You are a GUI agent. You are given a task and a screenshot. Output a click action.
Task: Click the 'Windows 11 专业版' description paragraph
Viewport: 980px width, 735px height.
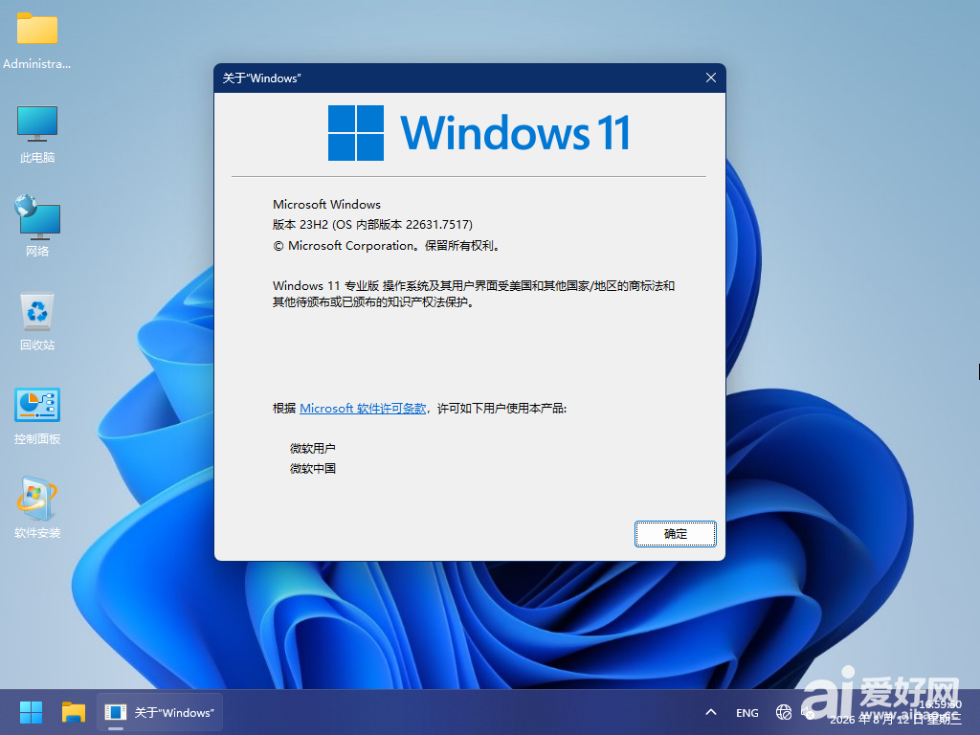coord(474,294)
